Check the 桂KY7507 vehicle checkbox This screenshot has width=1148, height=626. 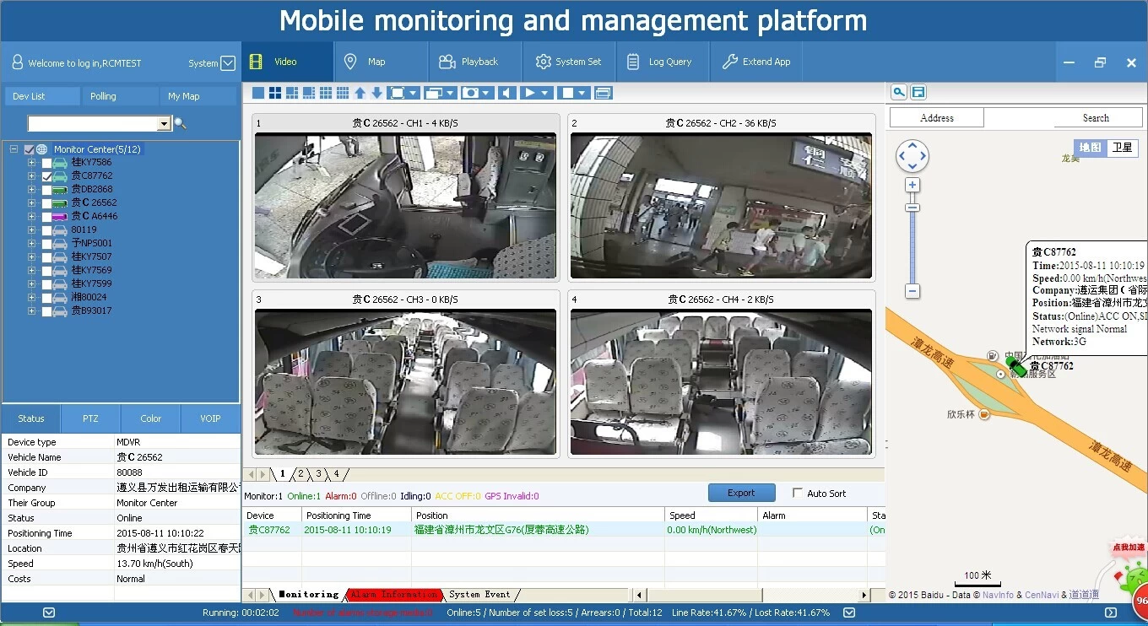point(46,256)
